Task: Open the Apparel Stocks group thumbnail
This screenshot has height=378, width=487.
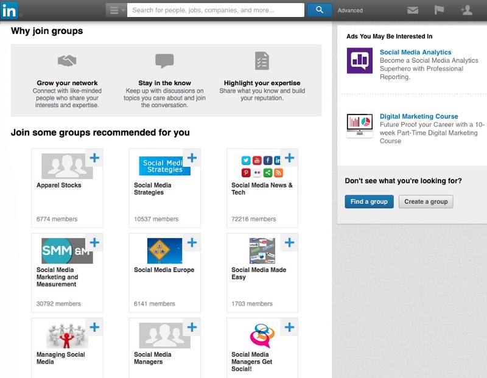Action: click(67, 166)
